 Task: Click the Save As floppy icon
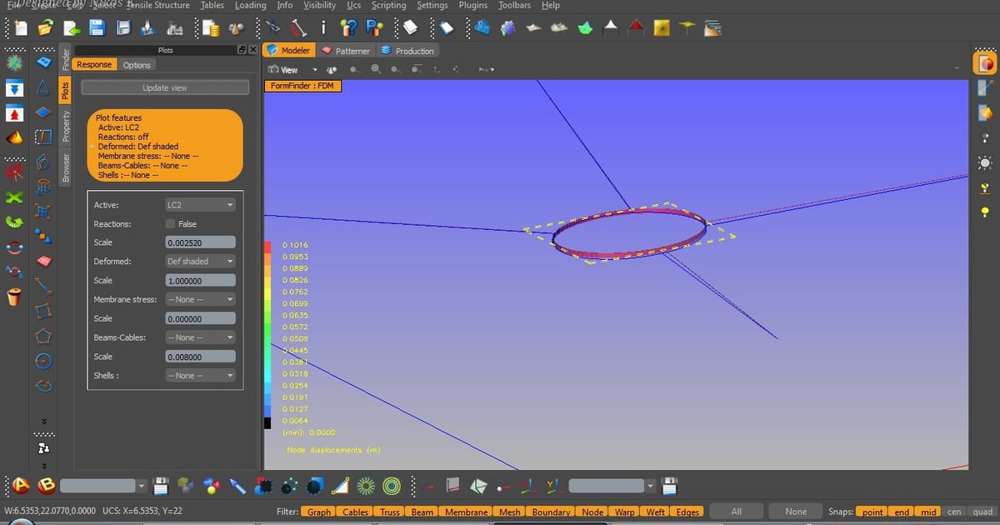click(x=123, y=28)
